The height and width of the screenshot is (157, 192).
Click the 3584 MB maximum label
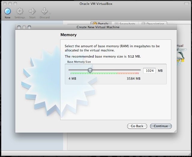[133, 78]
